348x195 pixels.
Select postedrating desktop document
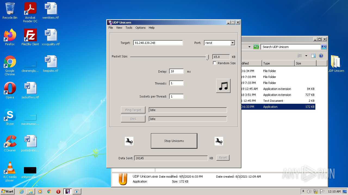[x=30, y=144]
